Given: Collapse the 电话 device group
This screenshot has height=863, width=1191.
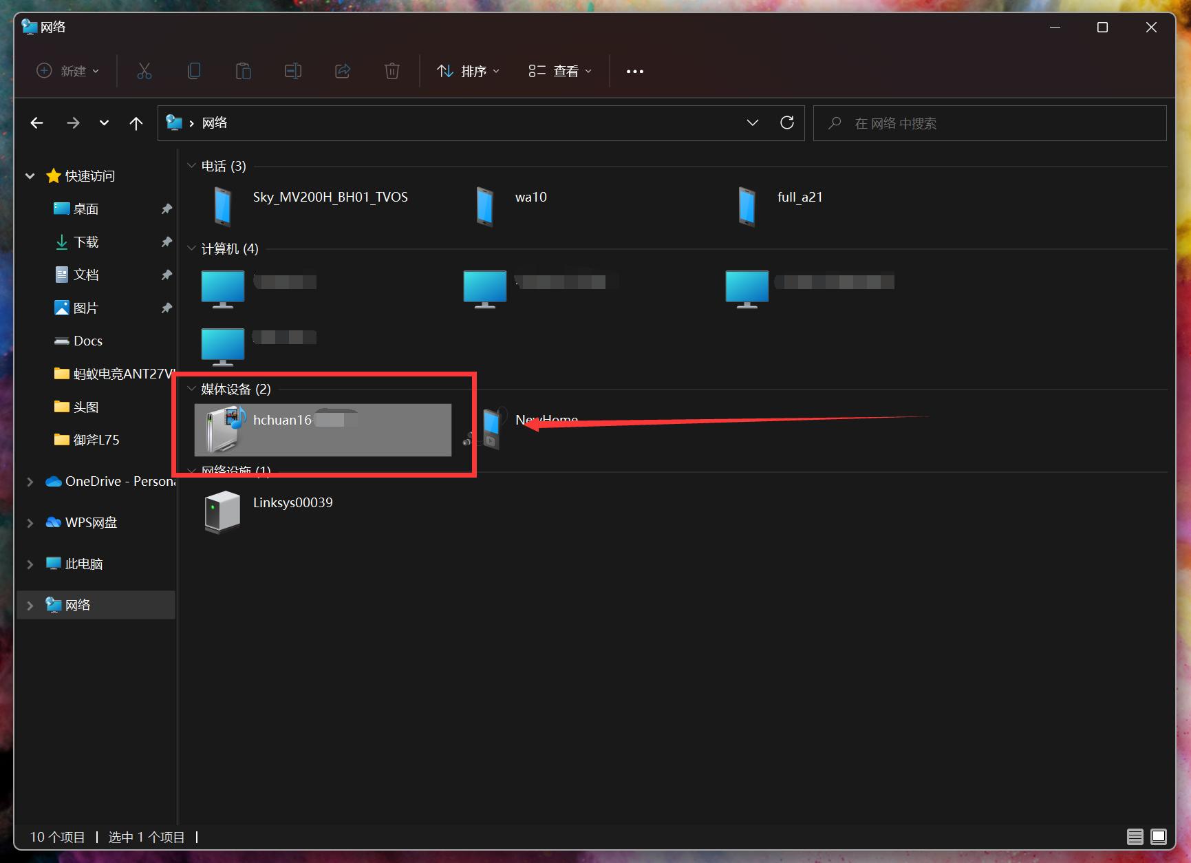Looking at the screenshot, I should 192,166.
